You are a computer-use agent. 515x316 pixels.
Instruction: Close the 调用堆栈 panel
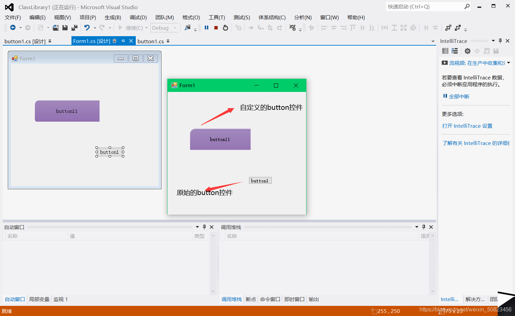coord(431,227)
